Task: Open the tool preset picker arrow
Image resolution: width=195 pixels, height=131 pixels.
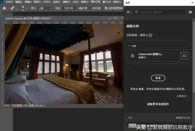Action: click(x=17, y=8)
